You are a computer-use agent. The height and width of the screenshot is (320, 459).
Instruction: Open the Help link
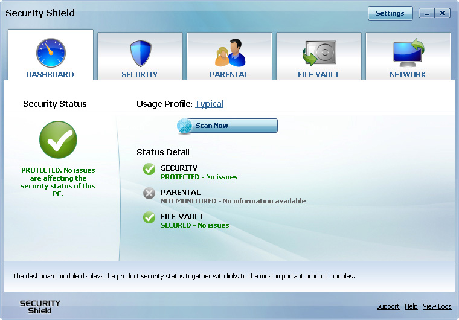pos(411,306)
